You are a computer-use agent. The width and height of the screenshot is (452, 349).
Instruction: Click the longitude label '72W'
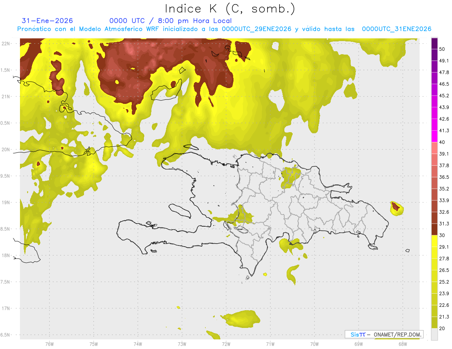[226, 344]
